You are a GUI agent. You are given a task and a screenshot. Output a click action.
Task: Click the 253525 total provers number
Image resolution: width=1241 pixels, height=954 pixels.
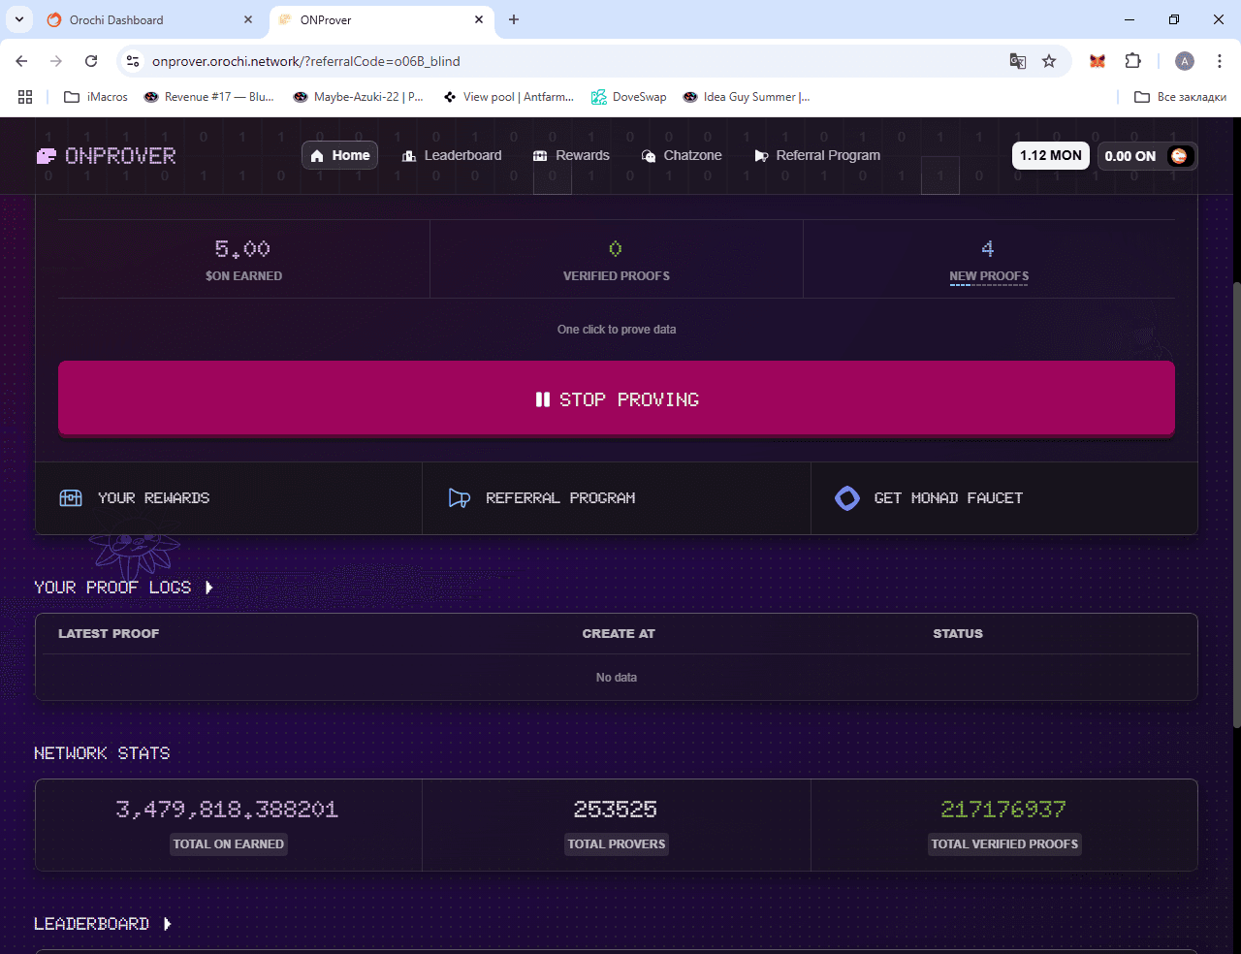click(x=616, y=810)
